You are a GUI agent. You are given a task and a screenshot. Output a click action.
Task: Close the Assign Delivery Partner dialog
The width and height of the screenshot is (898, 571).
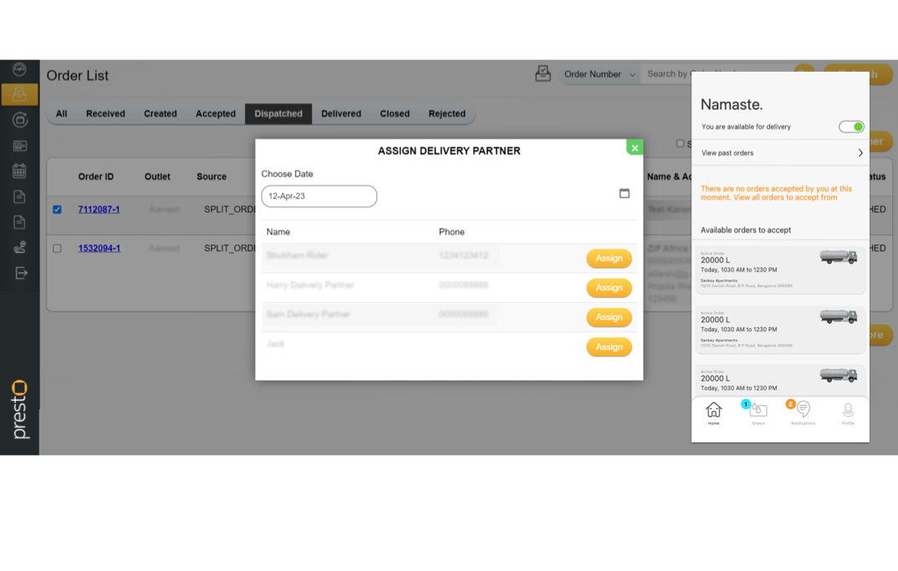[x=635, y=148]
